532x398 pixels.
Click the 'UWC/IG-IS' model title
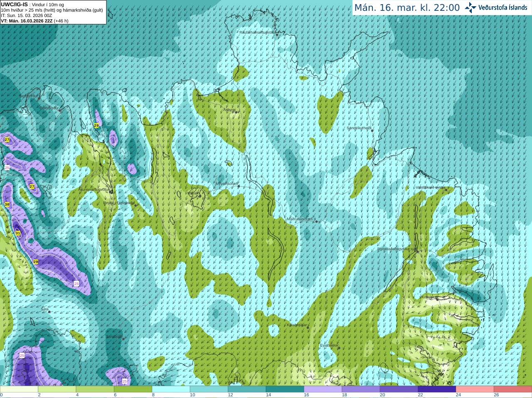(x=14, y=5)
